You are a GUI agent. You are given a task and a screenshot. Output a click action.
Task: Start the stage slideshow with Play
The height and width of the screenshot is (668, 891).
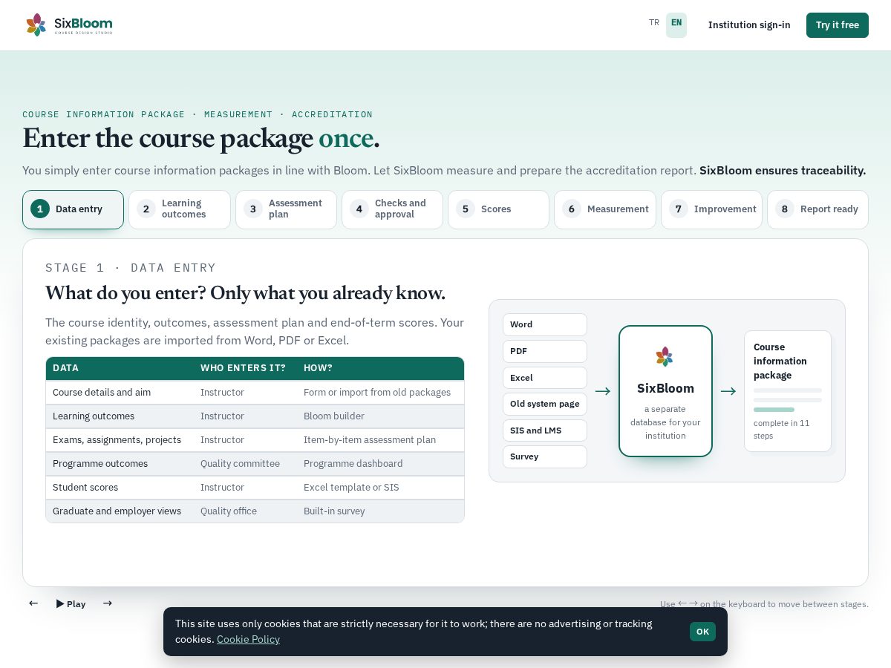click(x=71, y=603)
